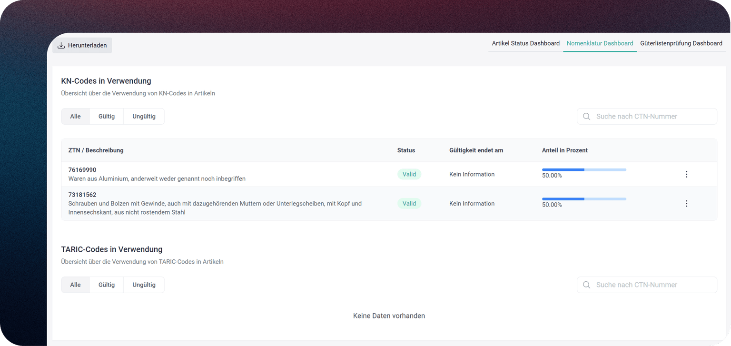Filter KN-Codes by Gültig
The image size is (731, 346).
[x=106, y=116]
